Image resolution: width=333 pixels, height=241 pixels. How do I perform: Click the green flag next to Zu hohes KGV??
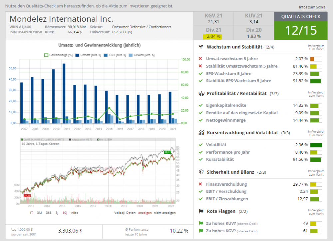click(x=200, y=231)
